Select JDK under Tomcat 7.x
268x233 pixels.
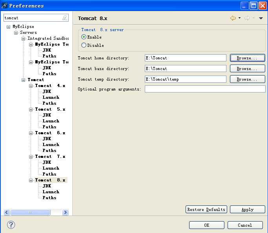point(47,162)
